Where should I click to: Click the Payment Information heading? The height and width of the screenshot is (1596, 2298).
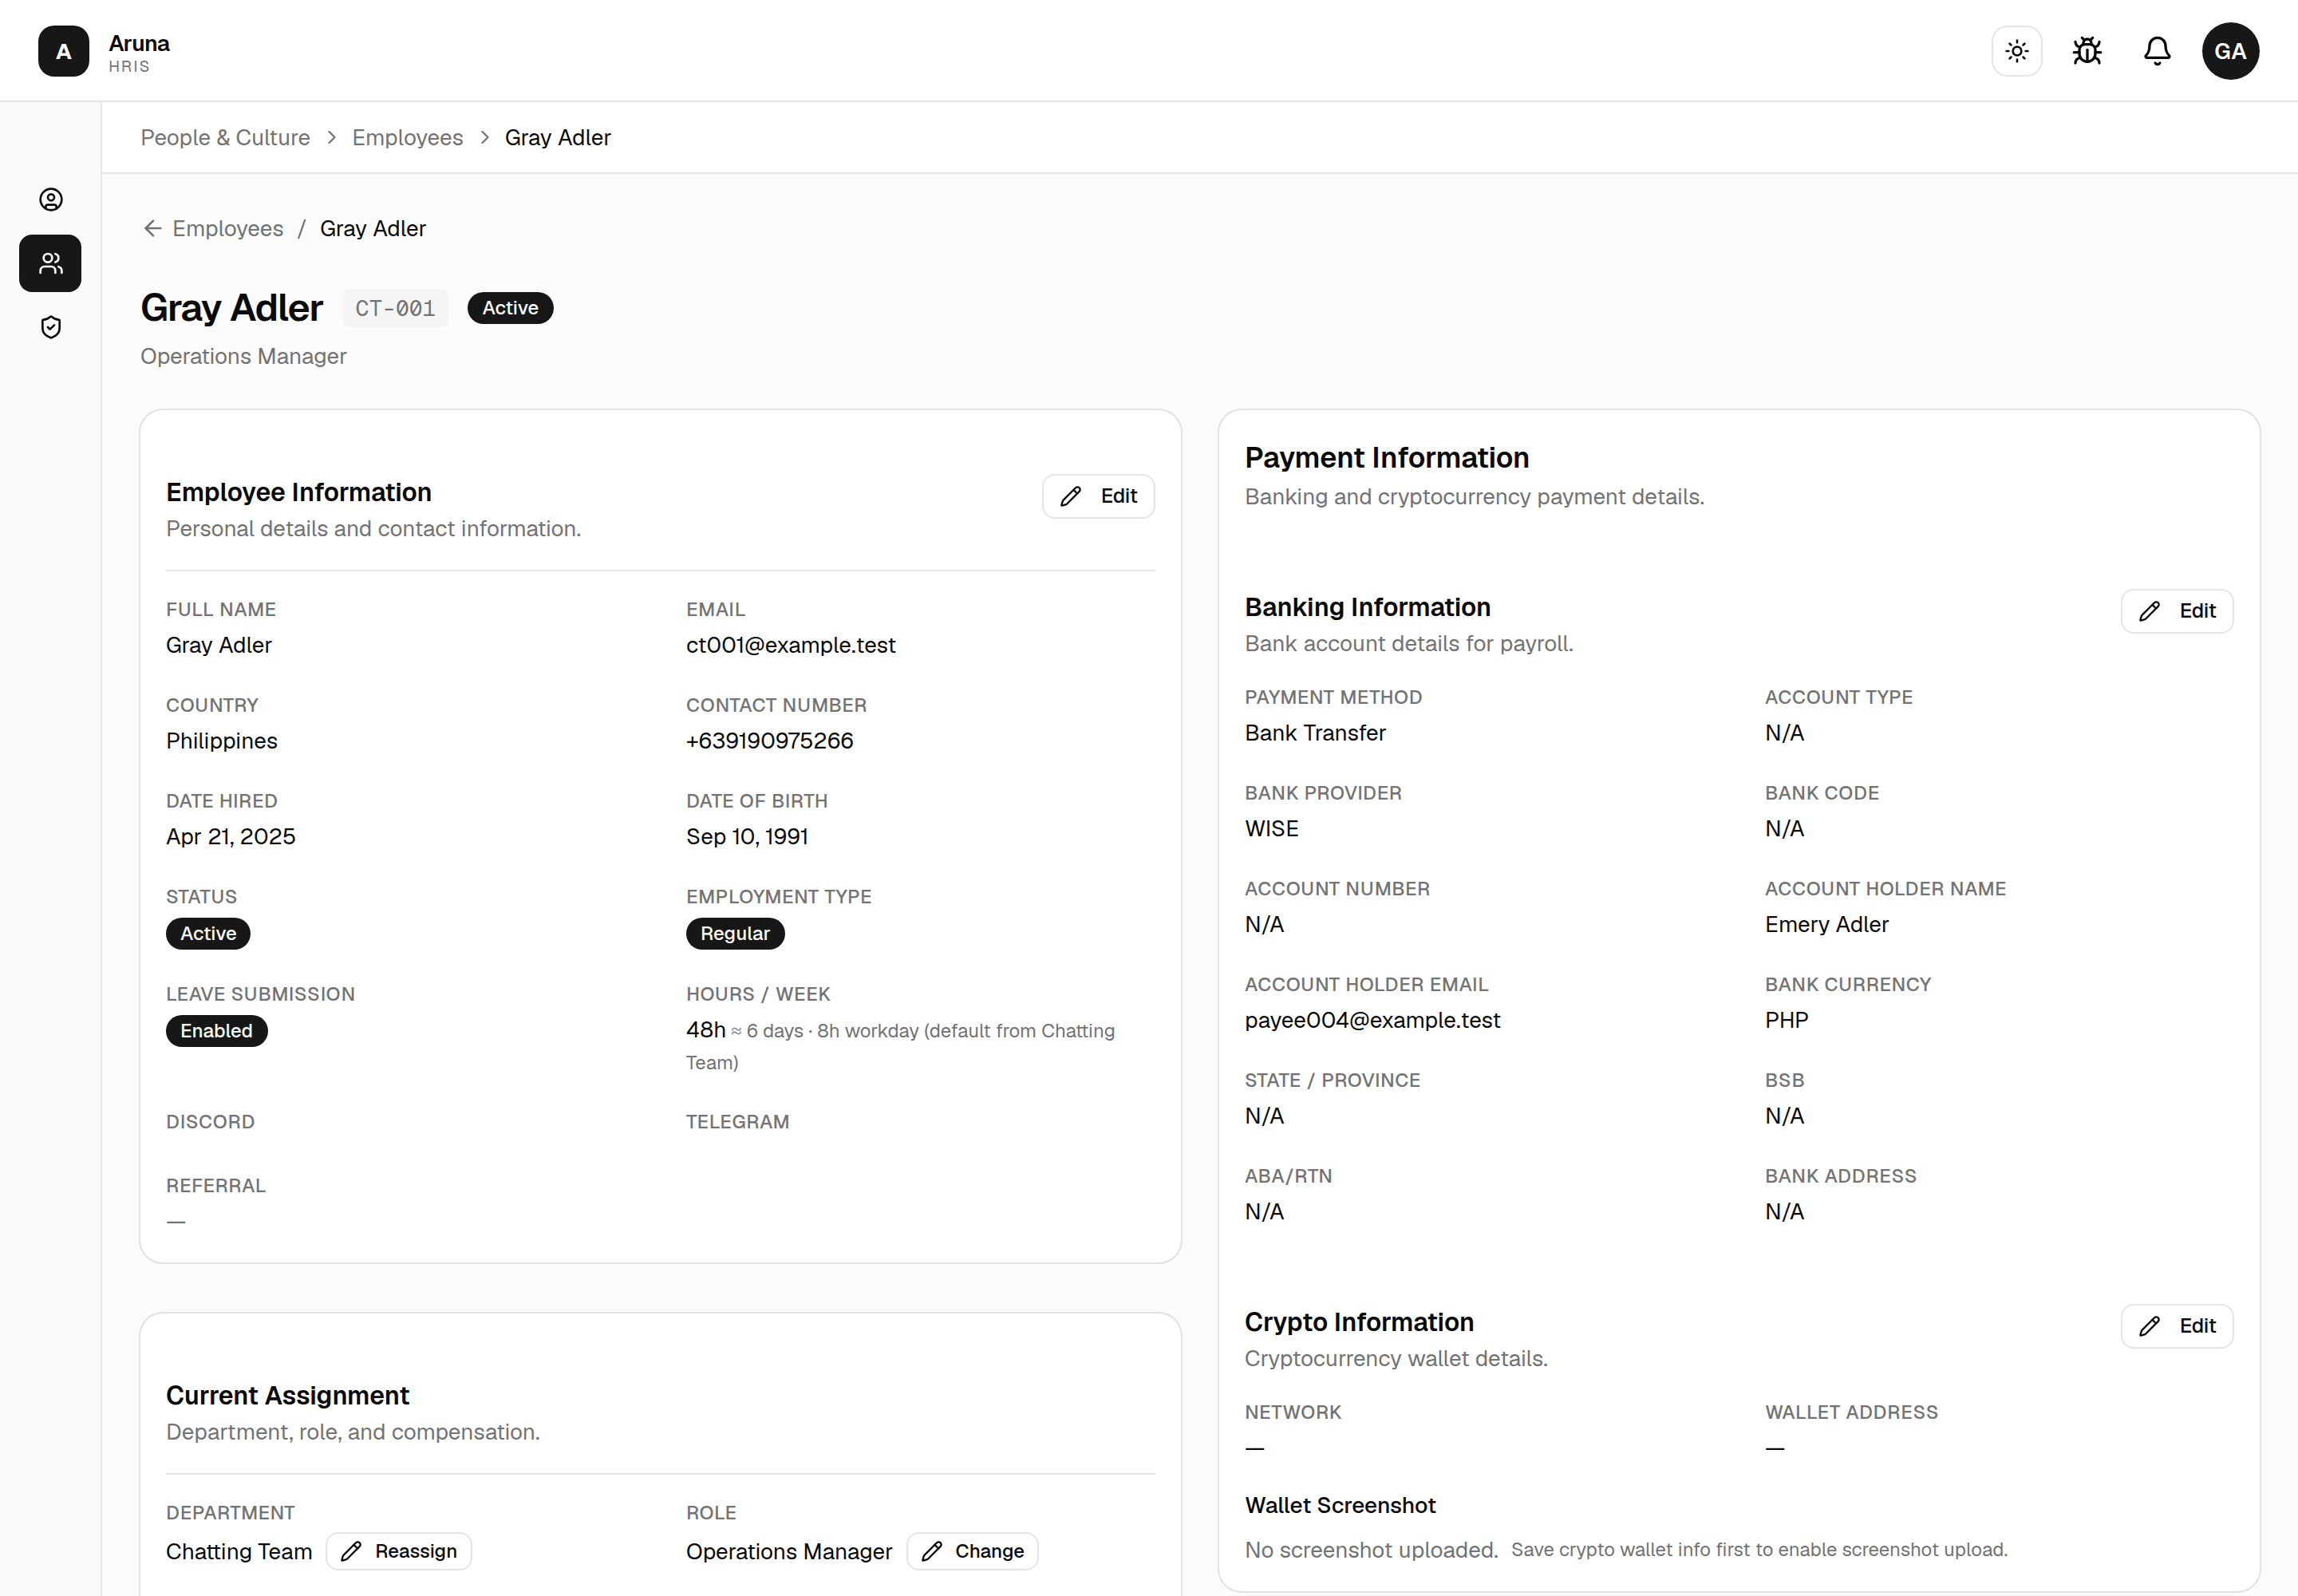(1387, 458)
